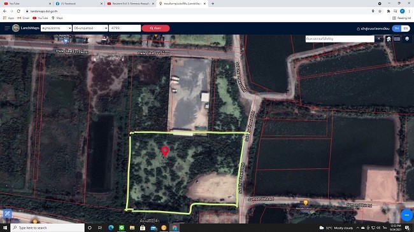Open Microsoft Edge from the taskbar
This screenshot has height=232, width=414.
coord(111,228)
